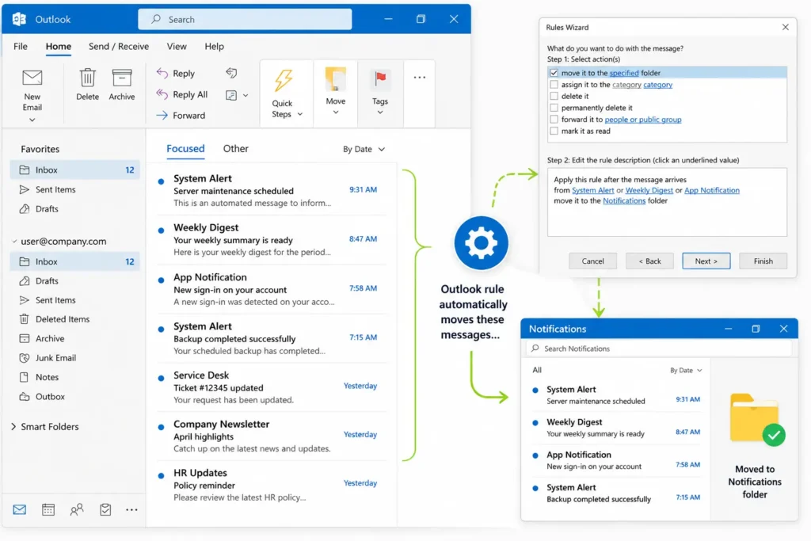Open the 'HR Updates' policy reminder email
This screenshot has height=541, width=811.
coord(272,485)
